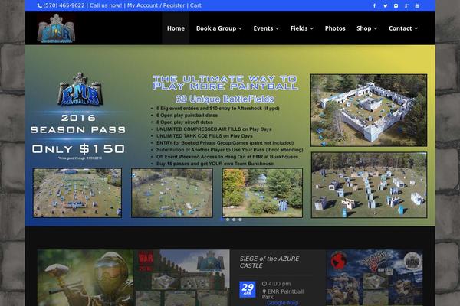
Task: Open the WAR event poster image
Action: [x=182, y=278]
